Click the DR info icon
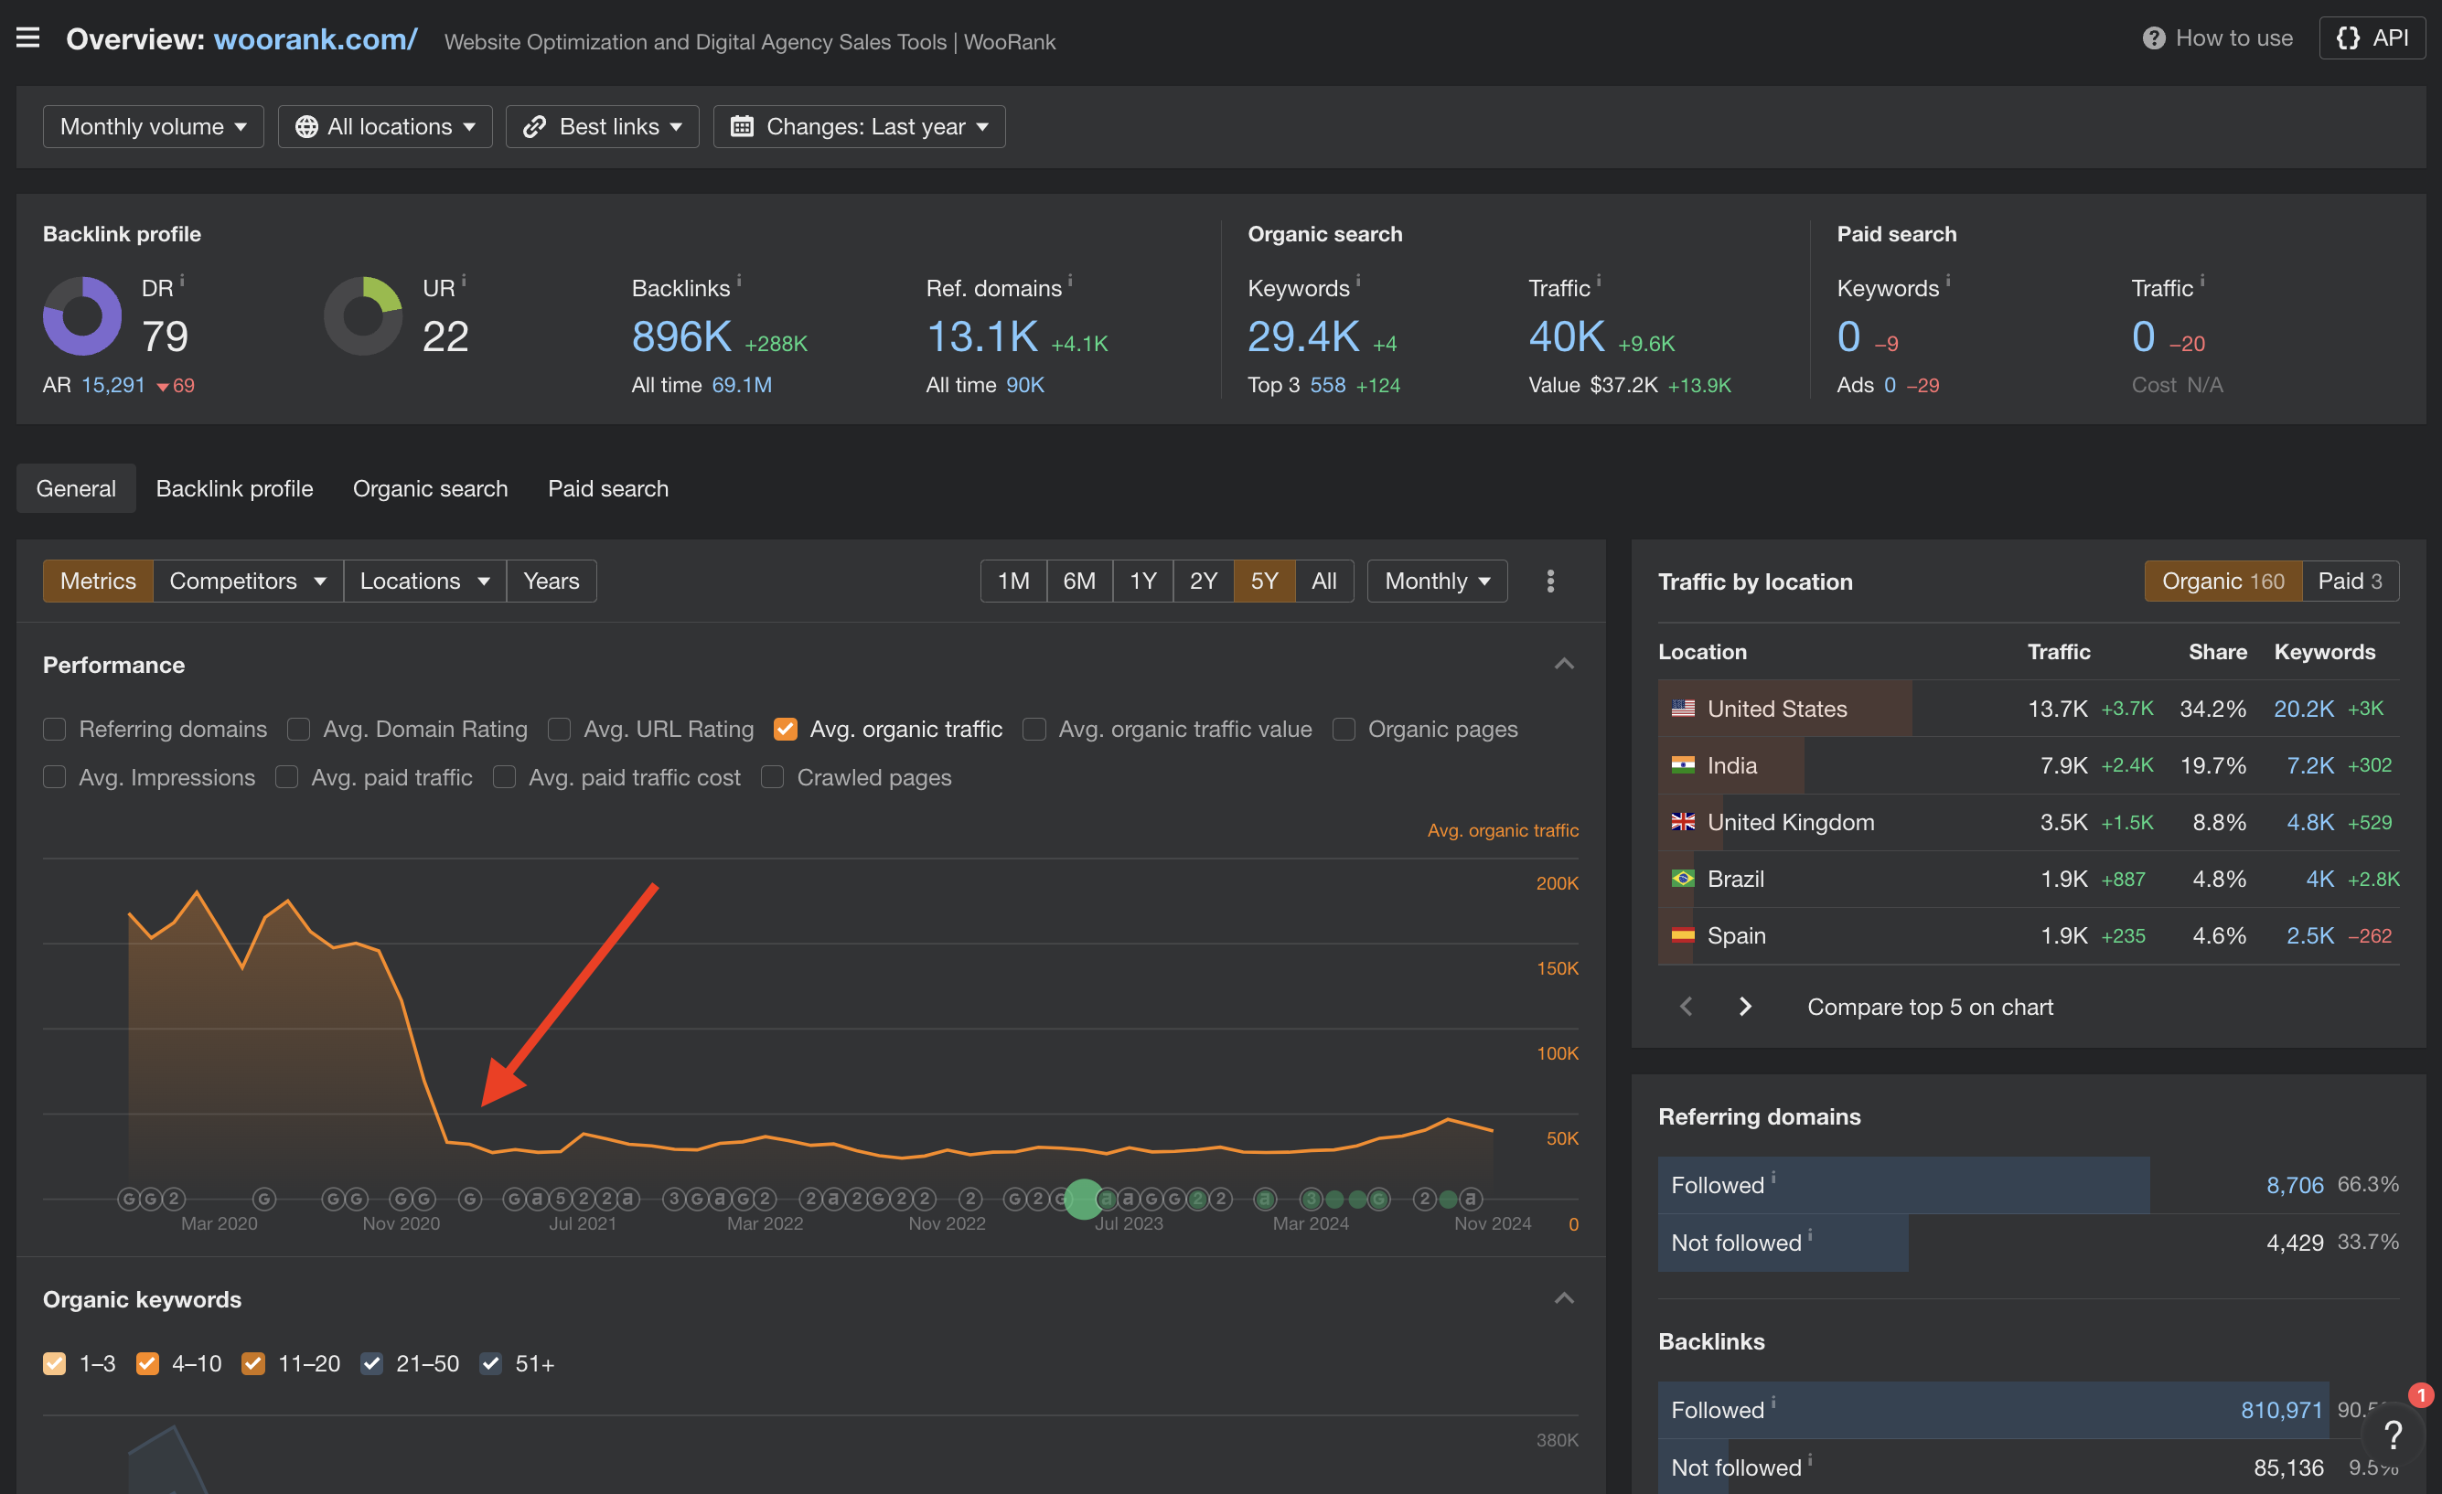Image resolution: width=2442 pixels, height=1494 pixels. coord(182,281)
